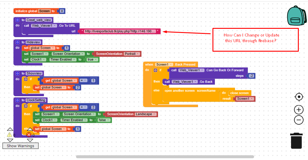Screen dimensions: 308x160
Task: Click the center workspace crosshair icon
Action: tap(298, 97)
